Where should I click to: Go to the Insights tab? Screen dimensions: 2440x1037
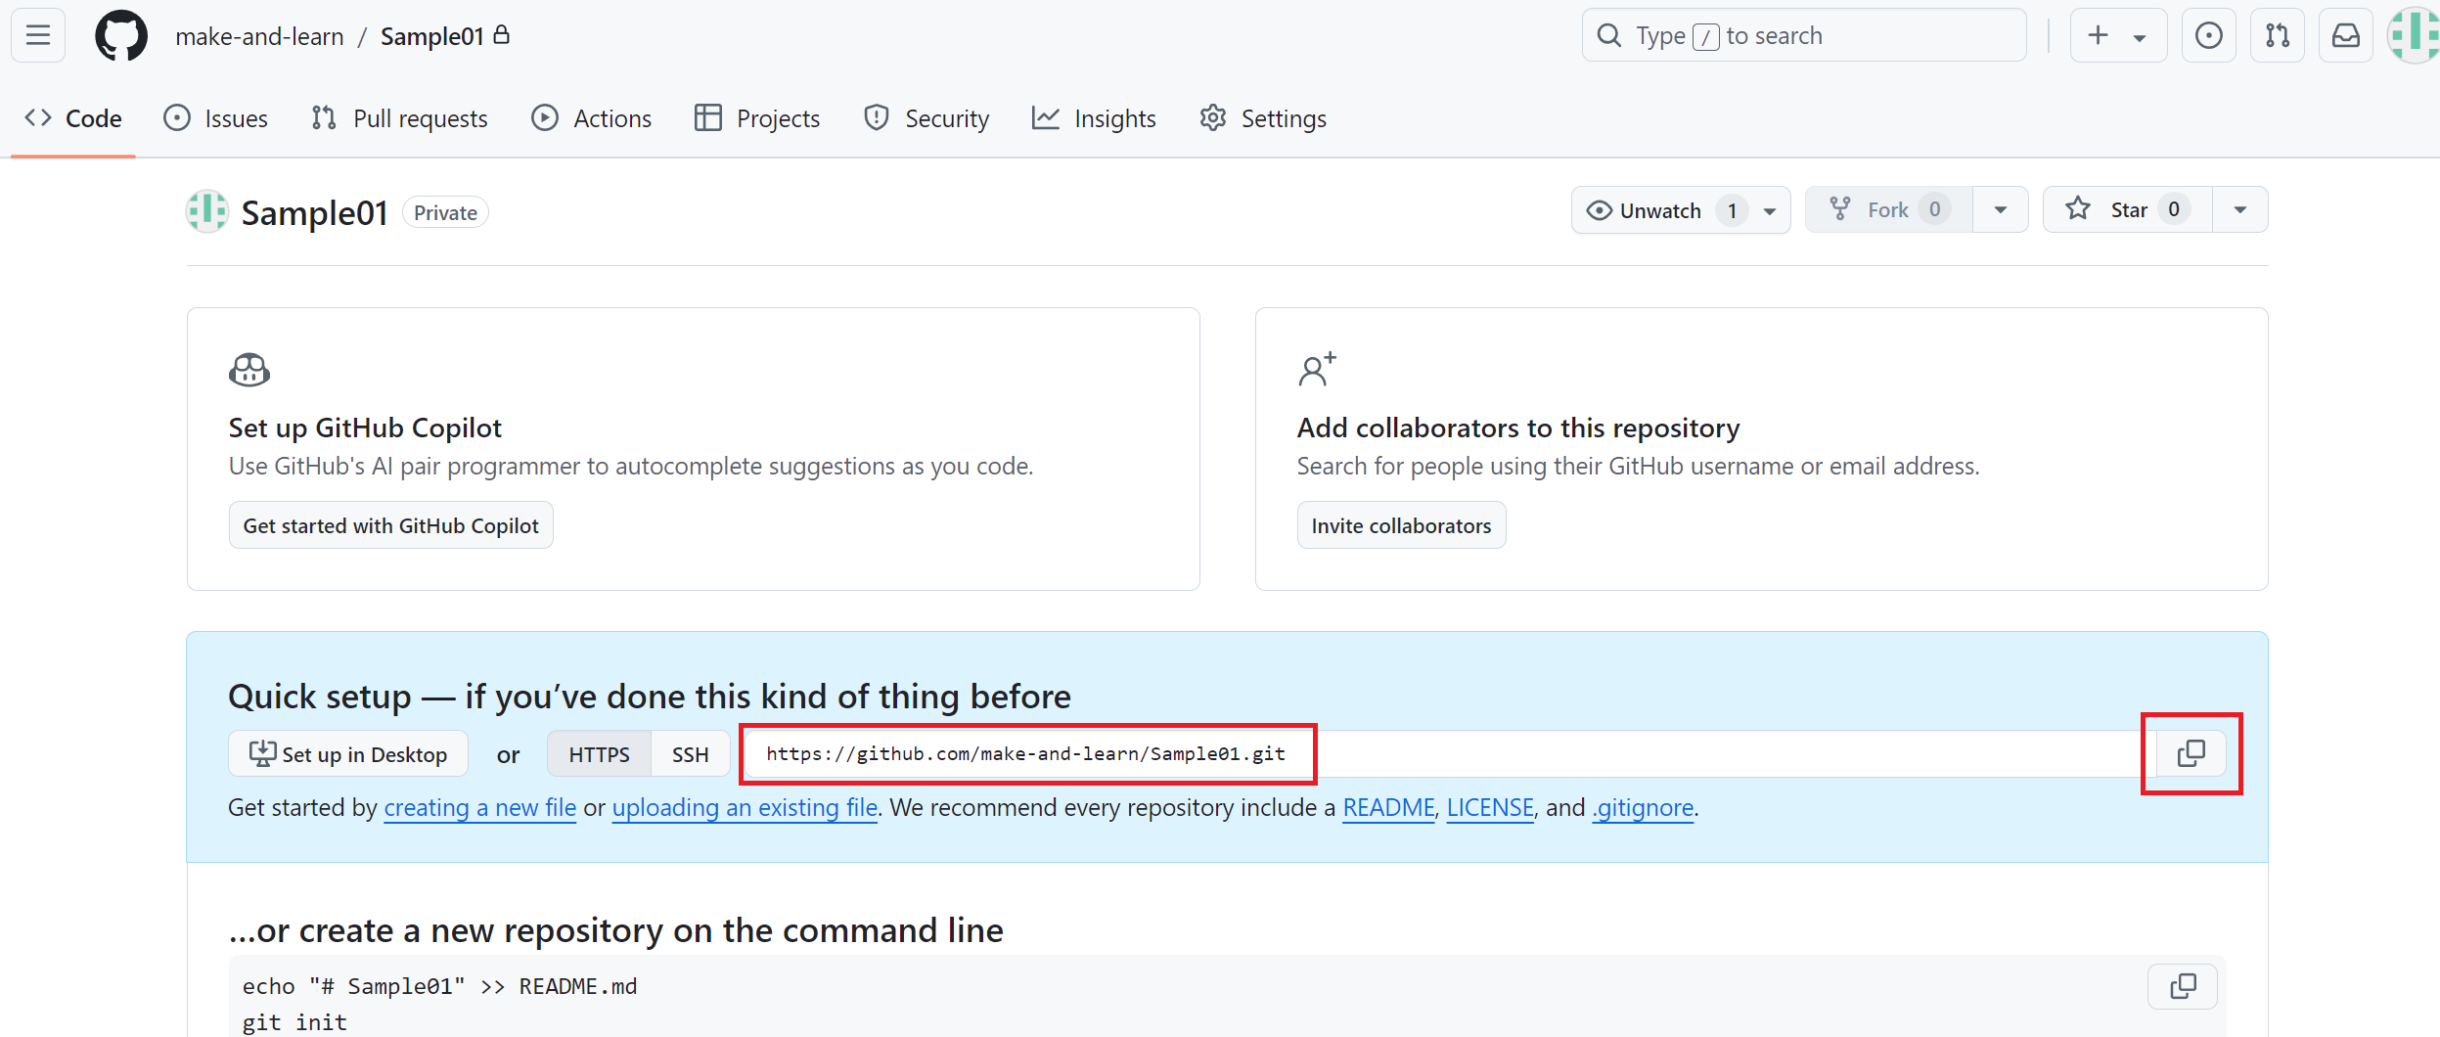(1094, 118)
